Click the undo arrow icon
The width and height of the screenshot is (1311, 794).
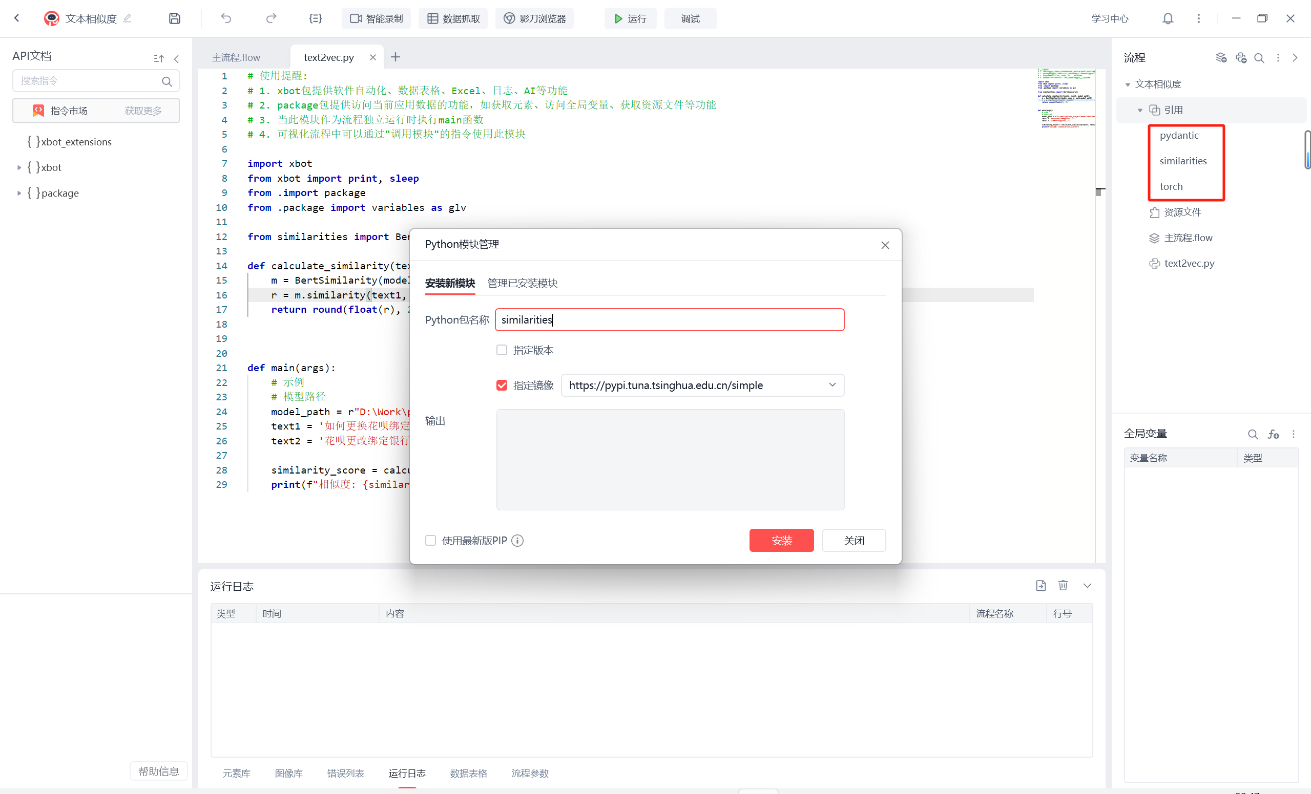[x=226, y=18]
